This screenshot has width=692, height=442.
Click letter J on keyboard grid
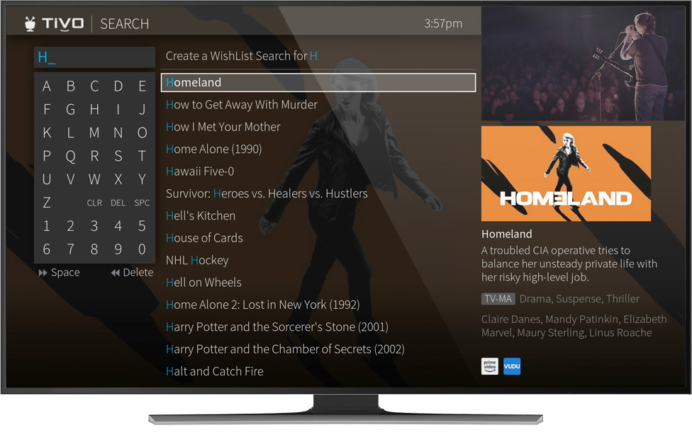click(142, 109)
